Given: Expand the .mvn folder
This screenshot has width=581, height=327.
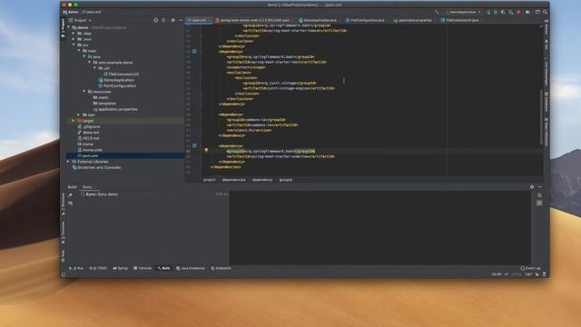Looking at the screenshot, I should 74,39.
